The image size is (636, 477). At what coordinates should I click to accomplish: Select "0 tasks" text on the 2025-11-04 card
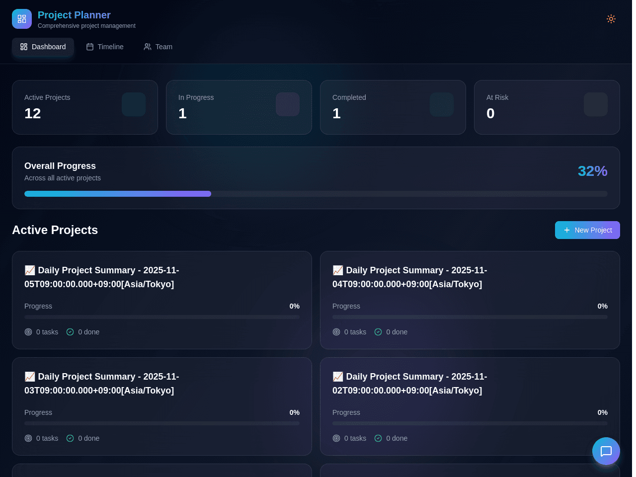(x=355, y=332)
